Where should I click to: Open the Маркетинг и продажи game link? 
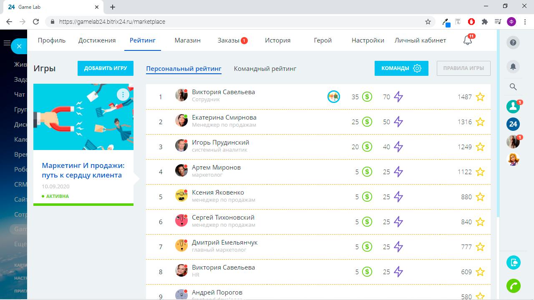click(83, 170)
